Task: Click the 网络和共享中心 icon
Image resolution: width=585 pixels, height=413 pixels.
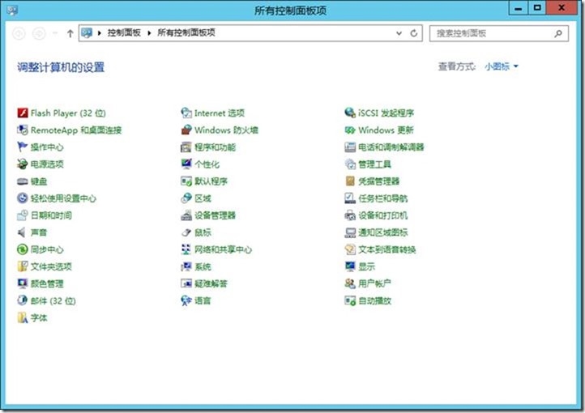Action: click(186, 249)
